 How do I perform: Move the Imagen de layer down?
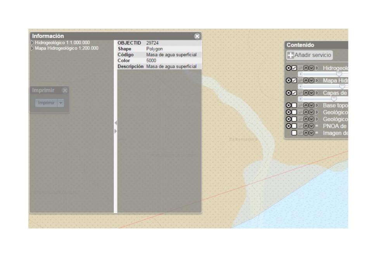coord(311,133)
